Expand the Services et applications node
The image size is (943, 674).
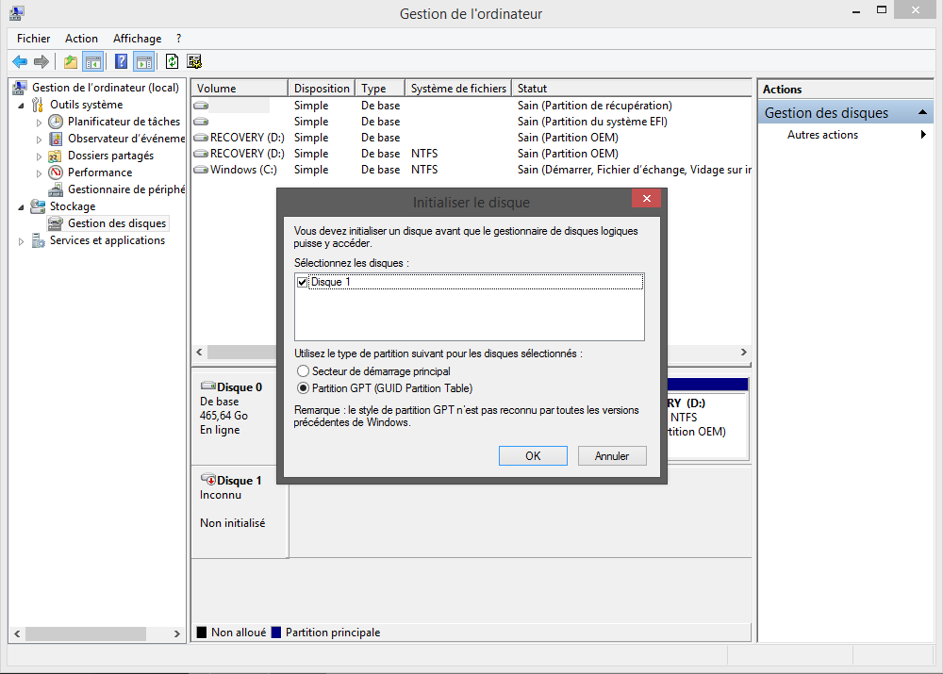point(22,241)
